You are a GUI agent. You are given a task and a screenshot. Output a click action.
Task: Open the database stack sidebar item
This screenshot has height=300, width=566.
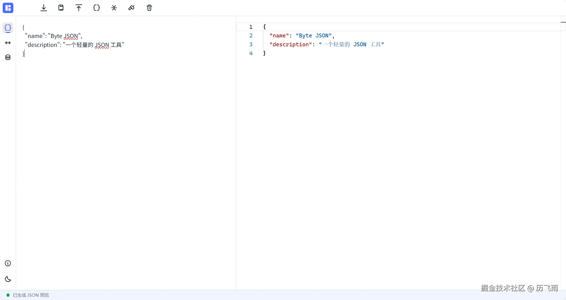click(8, 58)
